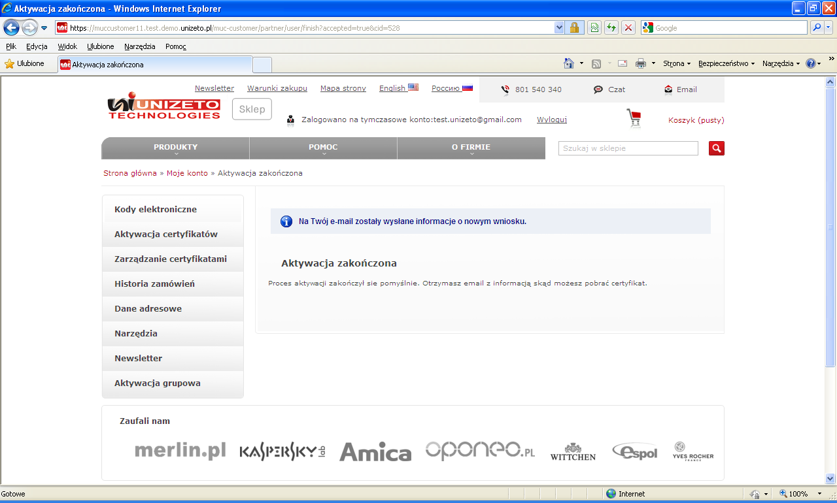Viewport: 837px width, 503px height.
Task: Open the Pomoc menu in menu bar
Action: [x=176, y=46]
